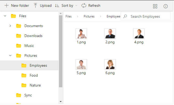Select the Files root tree item
This screenshot has height=105, width=174.
point(29,16)
